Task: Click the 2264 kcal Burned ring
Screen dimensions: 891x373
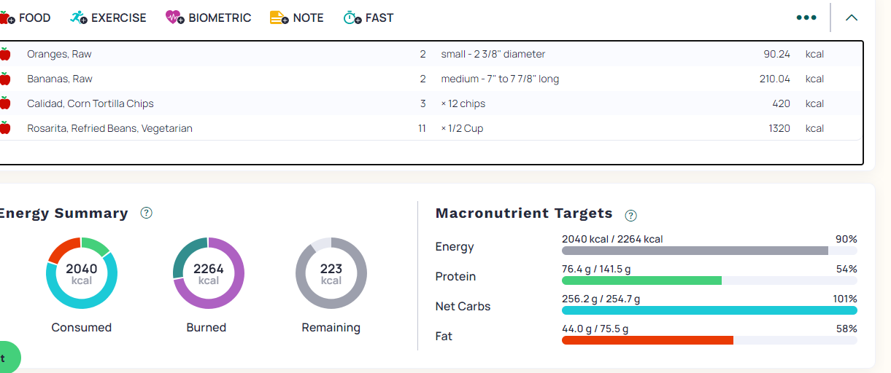Action: [x=208, y=273]
